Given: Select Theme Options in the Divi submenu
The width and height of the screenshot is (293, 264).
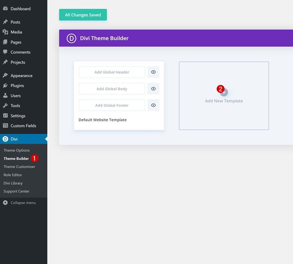Looking at the screenshot, I should (16, 150).
